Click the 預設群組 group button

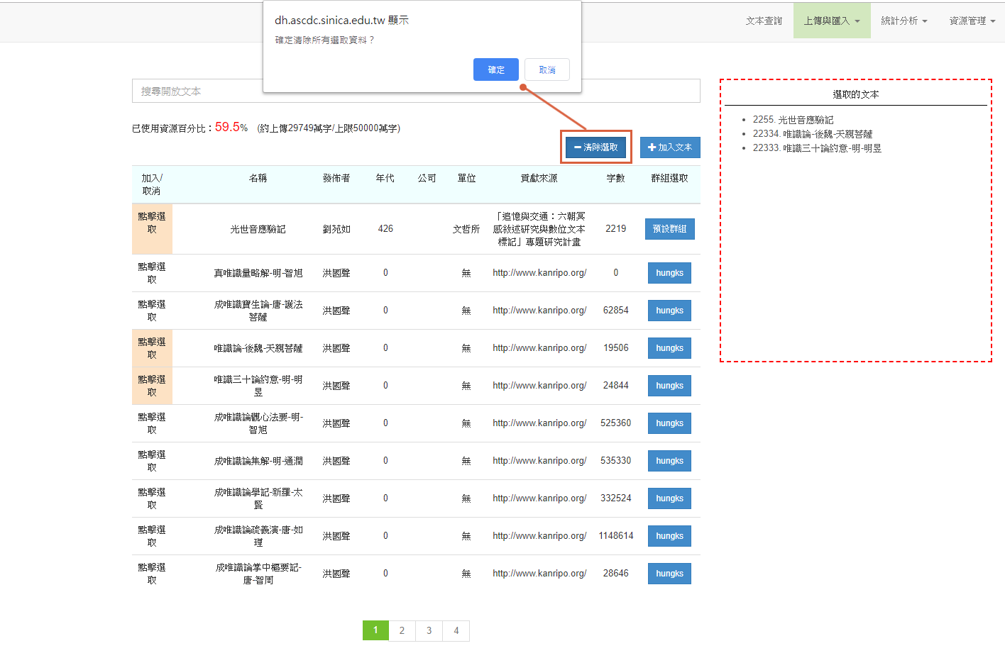click(x=669, y=229)
